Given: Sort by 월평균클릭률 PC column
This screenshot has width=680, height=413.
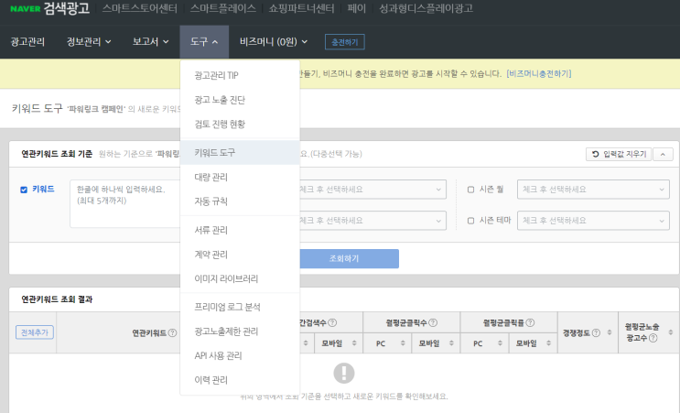Looking at the screenshot, I should (500, 343).
